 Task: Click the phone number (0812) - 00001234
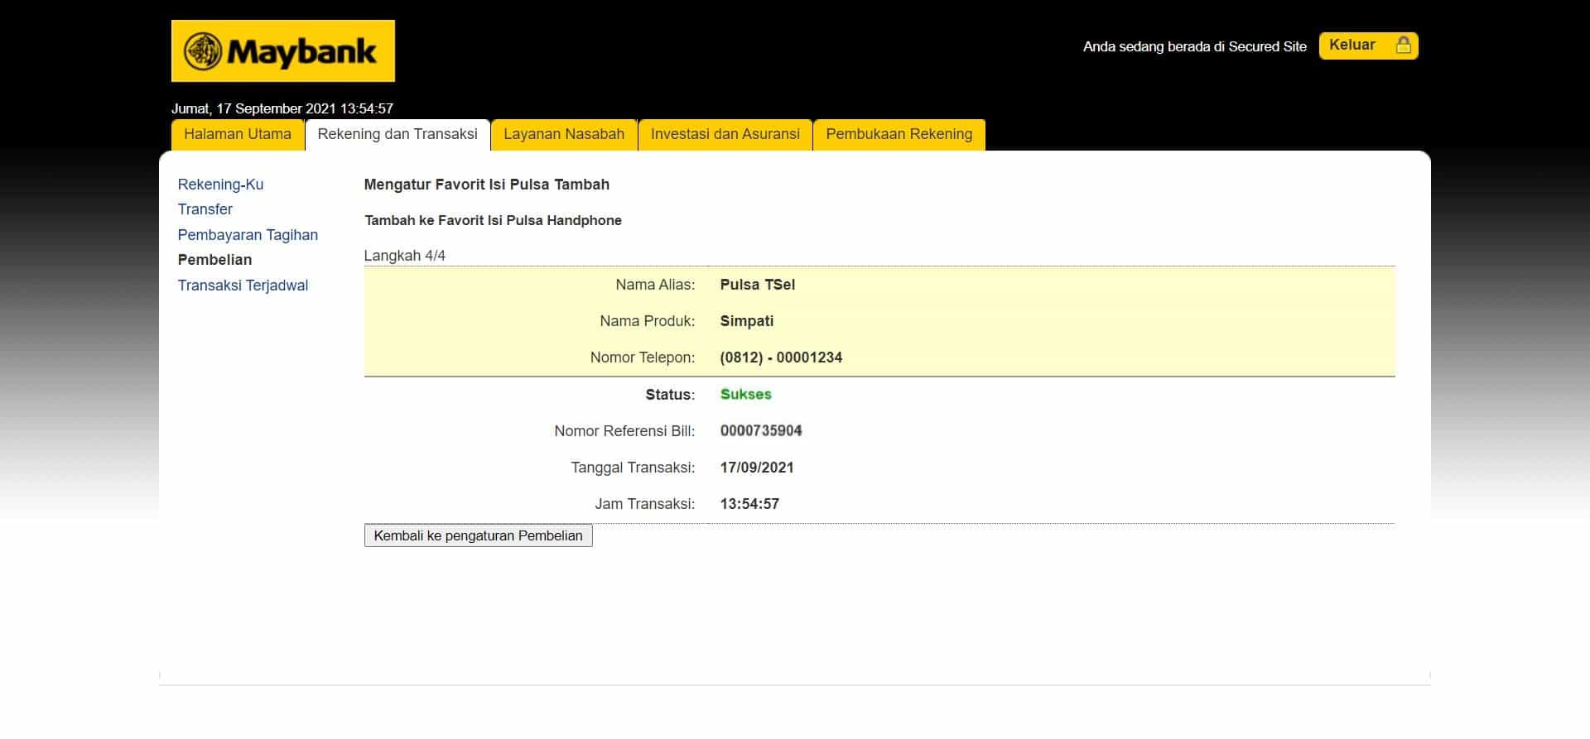781,358
